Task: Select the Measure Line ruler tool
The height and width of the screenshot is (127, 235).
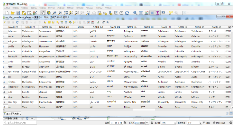Action: pos(163,13)
